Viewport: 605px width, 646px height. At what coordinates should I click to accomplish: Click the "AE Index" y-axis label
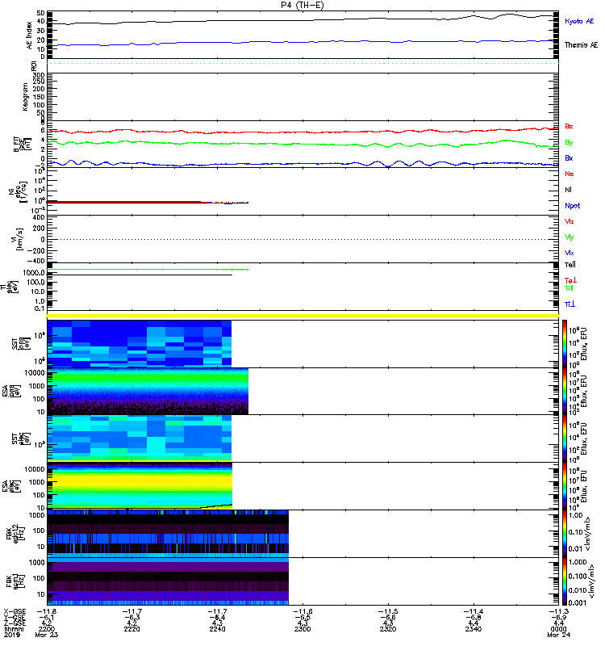click(29, 36)
